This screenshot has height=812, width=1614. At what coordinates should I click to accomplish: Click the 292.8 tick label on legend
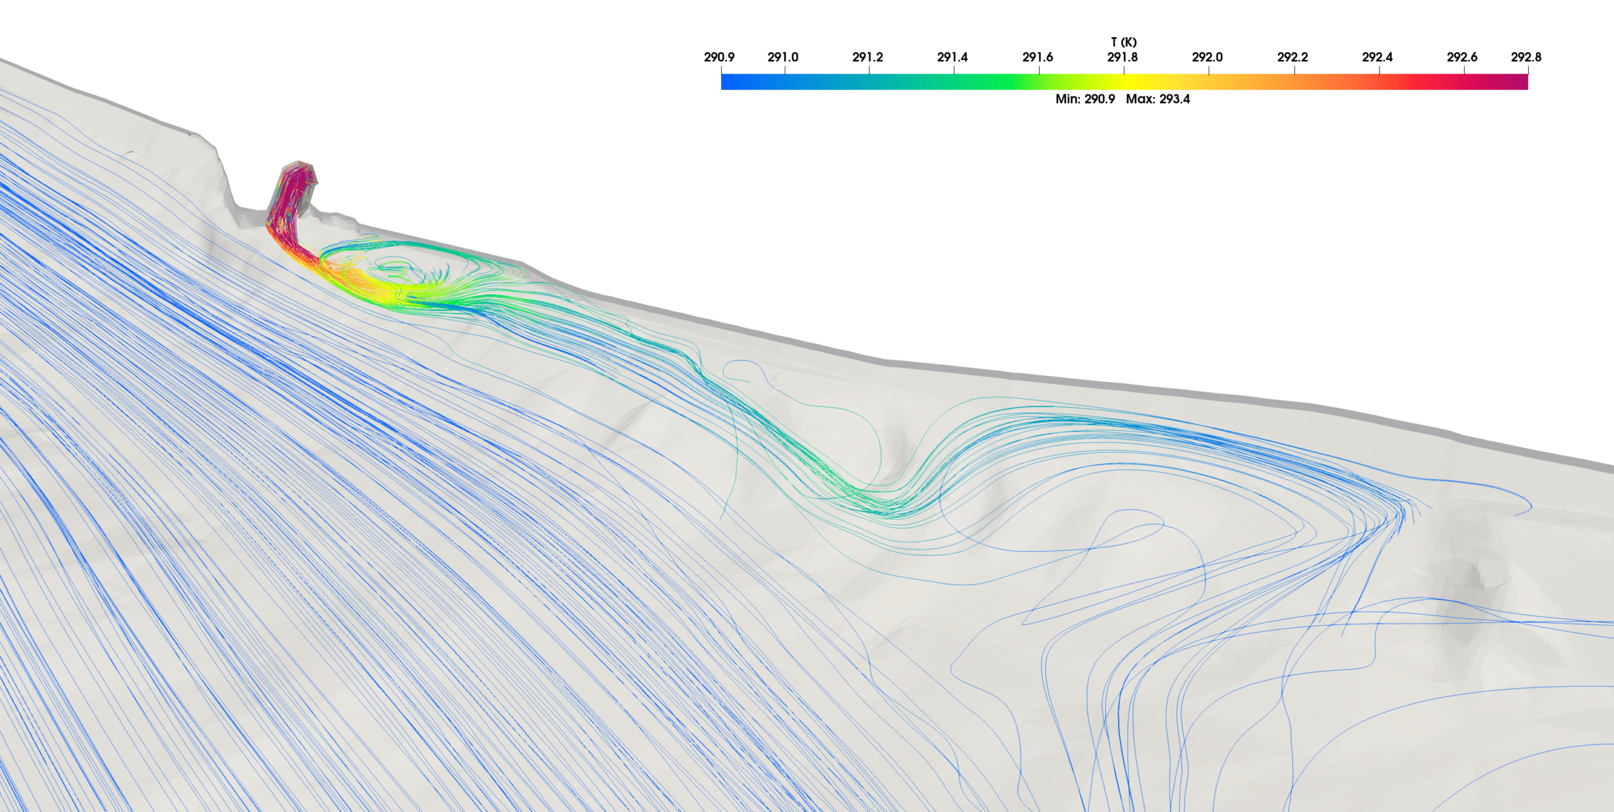[1526, 57]
